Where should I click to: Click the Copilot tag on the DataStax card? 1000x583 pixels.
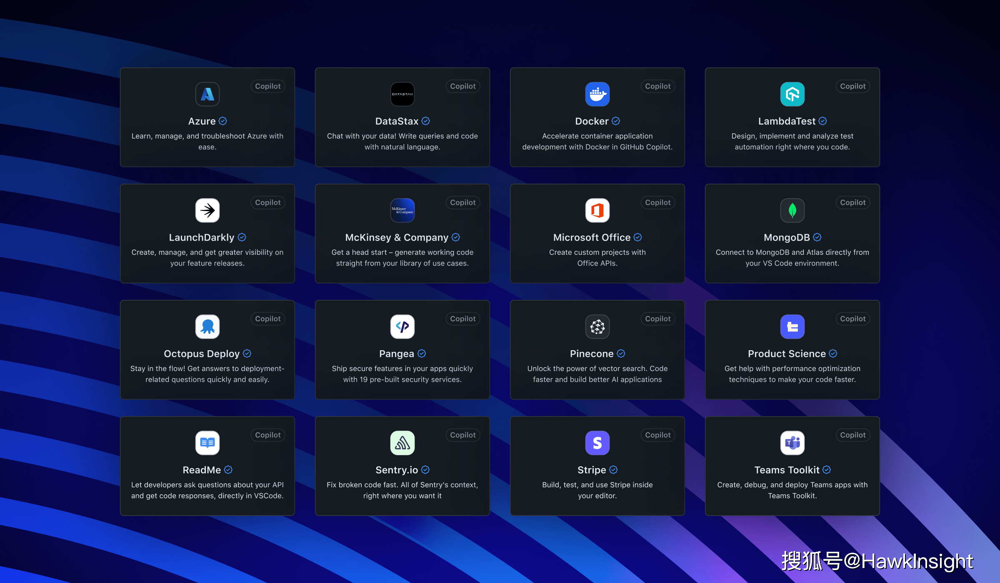coord(463,86)
